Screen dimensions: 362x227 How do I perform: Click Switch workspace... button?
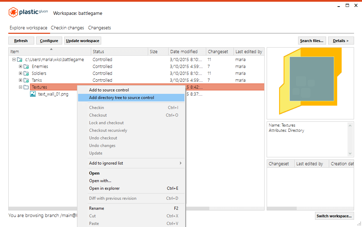point(334,216)
